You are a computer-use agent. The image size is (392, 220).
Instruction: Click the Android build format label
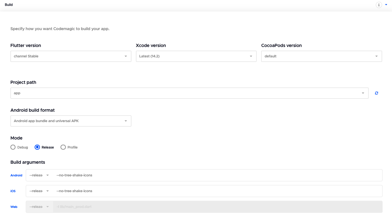tap(33, 110)
